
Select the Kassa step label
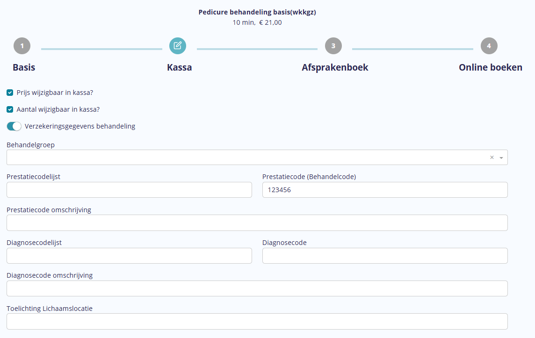(x=179, y=67)
